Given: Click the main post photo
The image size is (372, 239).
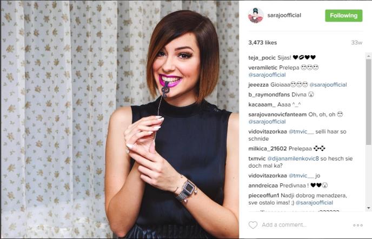Looking at the screenshot, I should pyautogui.click(x=120, y=119).
